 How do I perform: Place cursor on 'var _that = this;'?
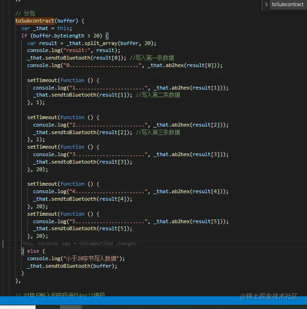pos(46,28)
